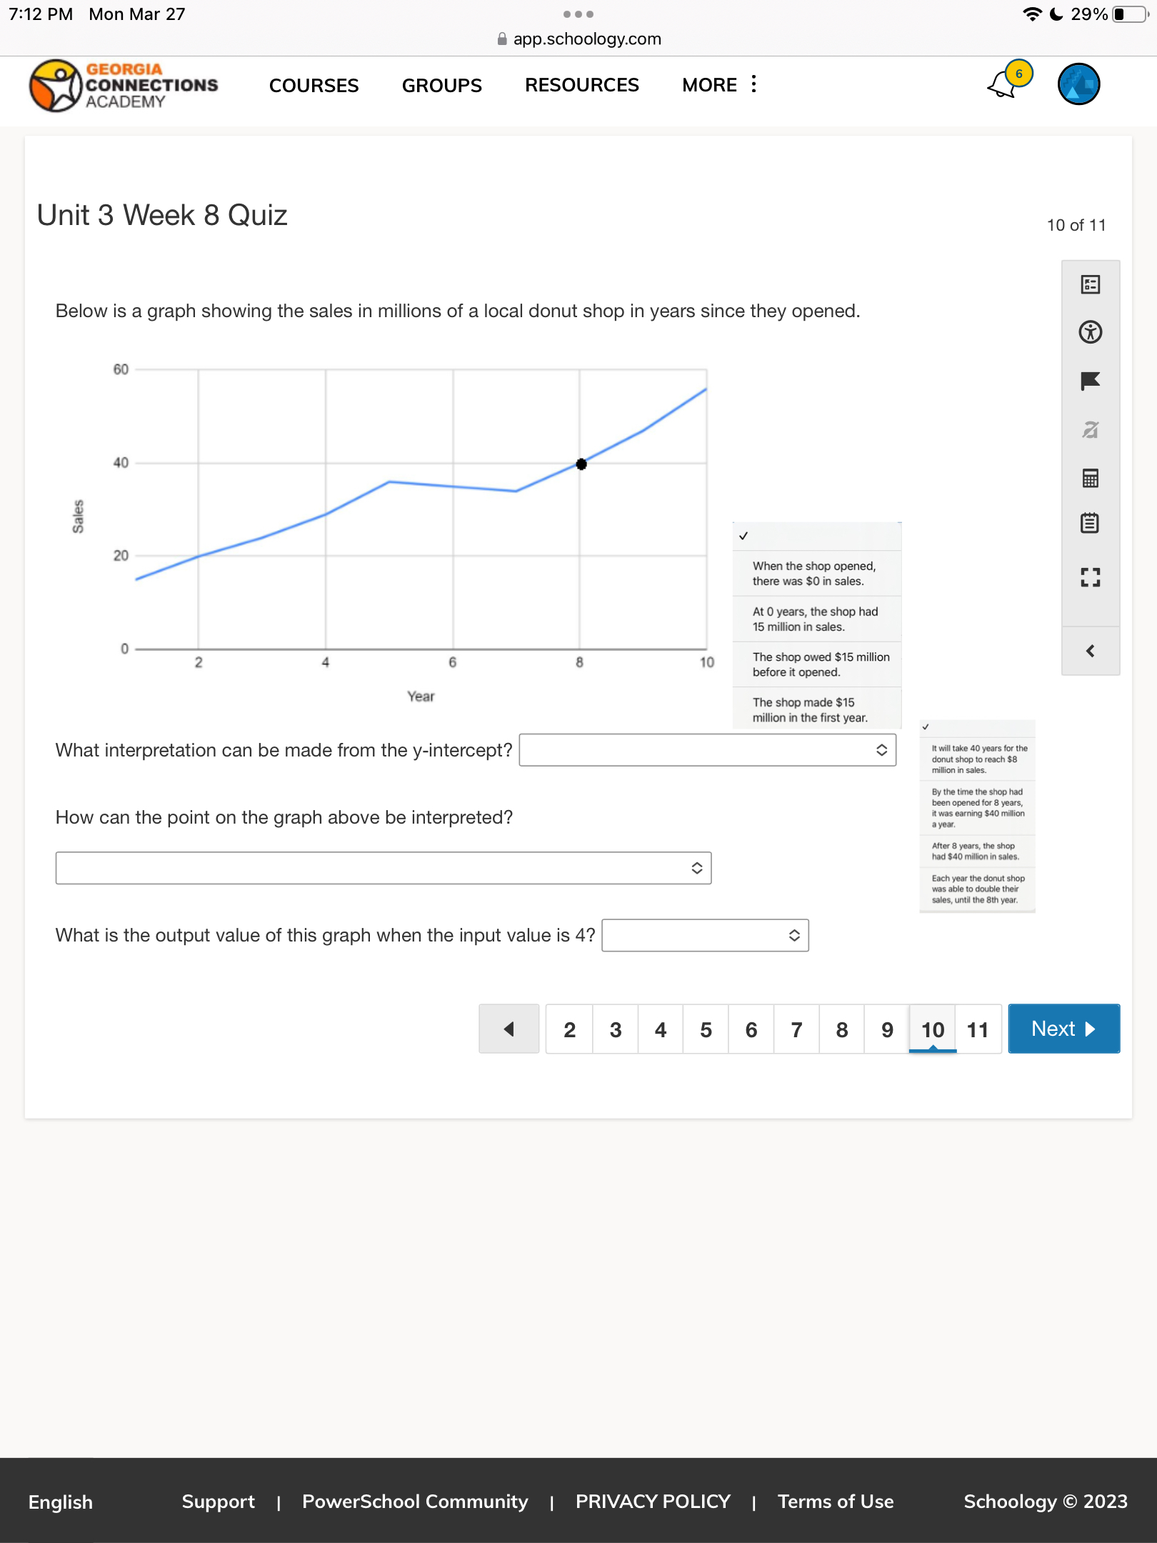Jump to quiz question 5
The height and width of the screenshot is (1543, 1157).
tap(706, 1029)
